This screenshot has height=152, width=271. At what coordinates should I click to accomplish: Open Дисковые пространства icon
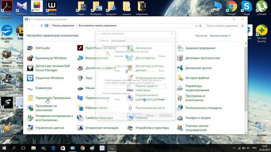pos(180,58)
